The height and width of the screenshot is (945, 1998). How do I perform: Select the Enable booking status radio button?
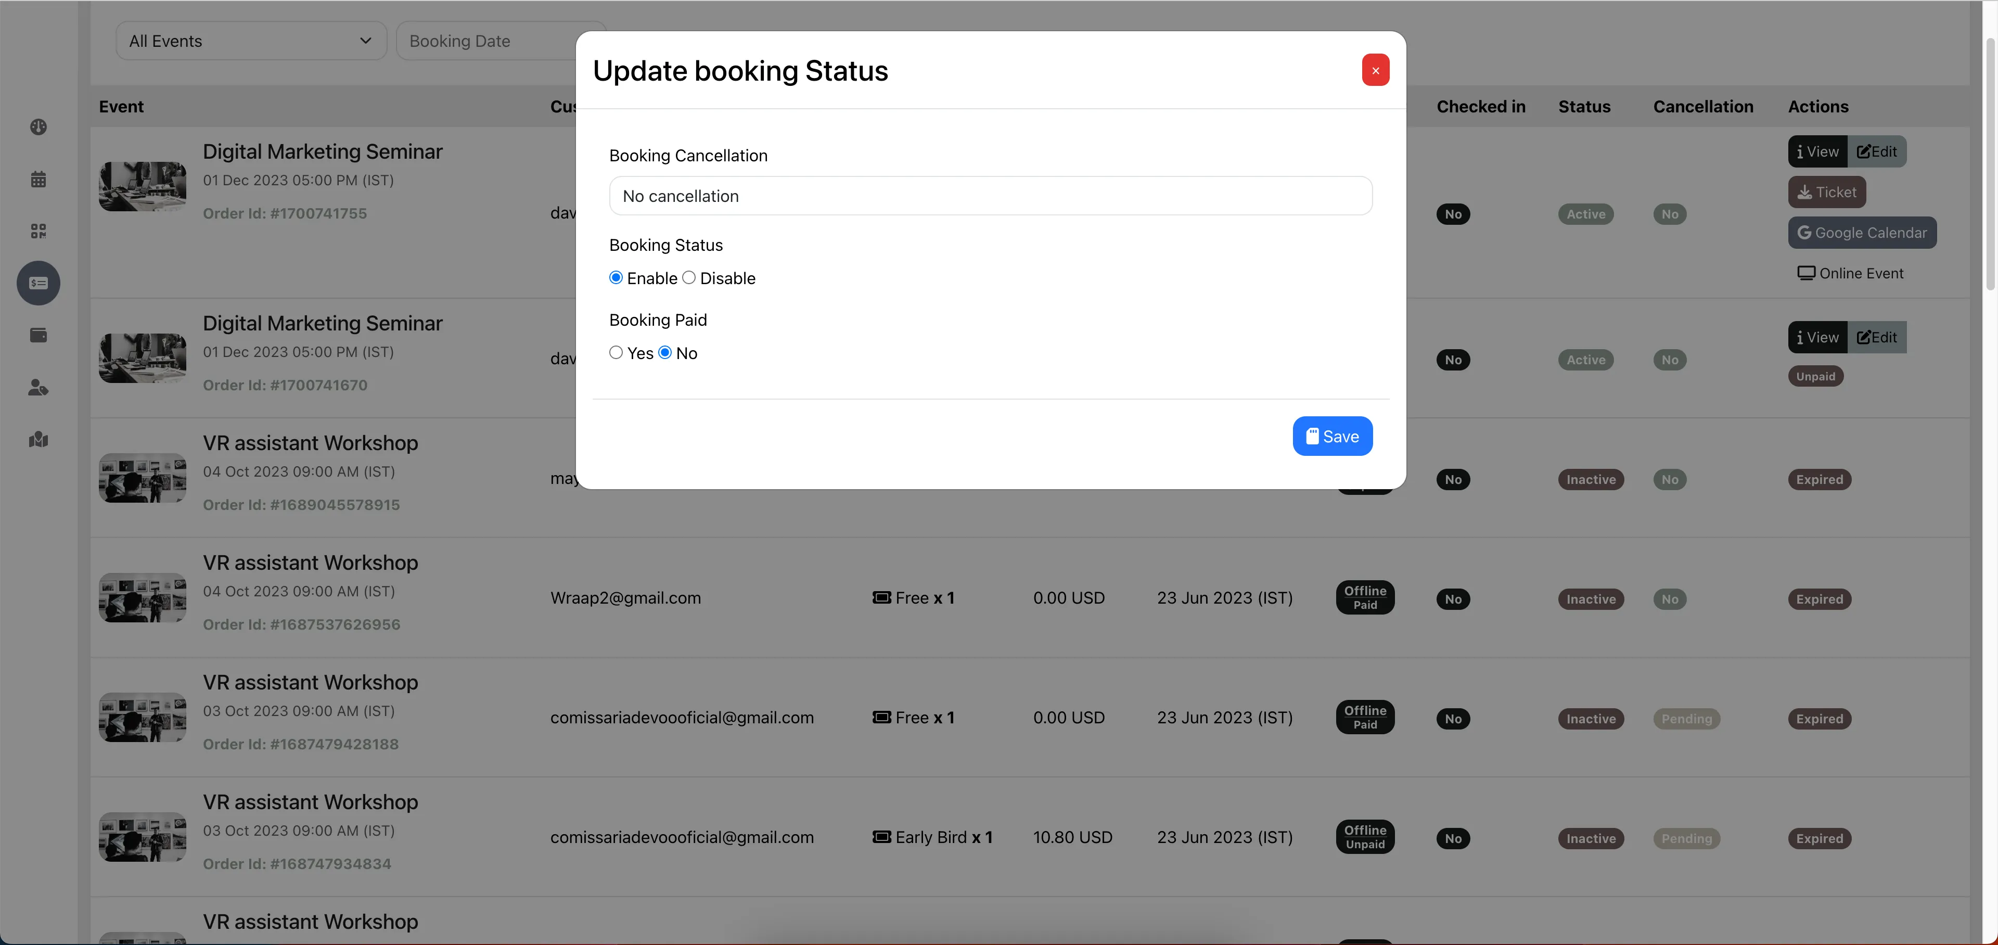pyautogui.click(x=616, y=277)
